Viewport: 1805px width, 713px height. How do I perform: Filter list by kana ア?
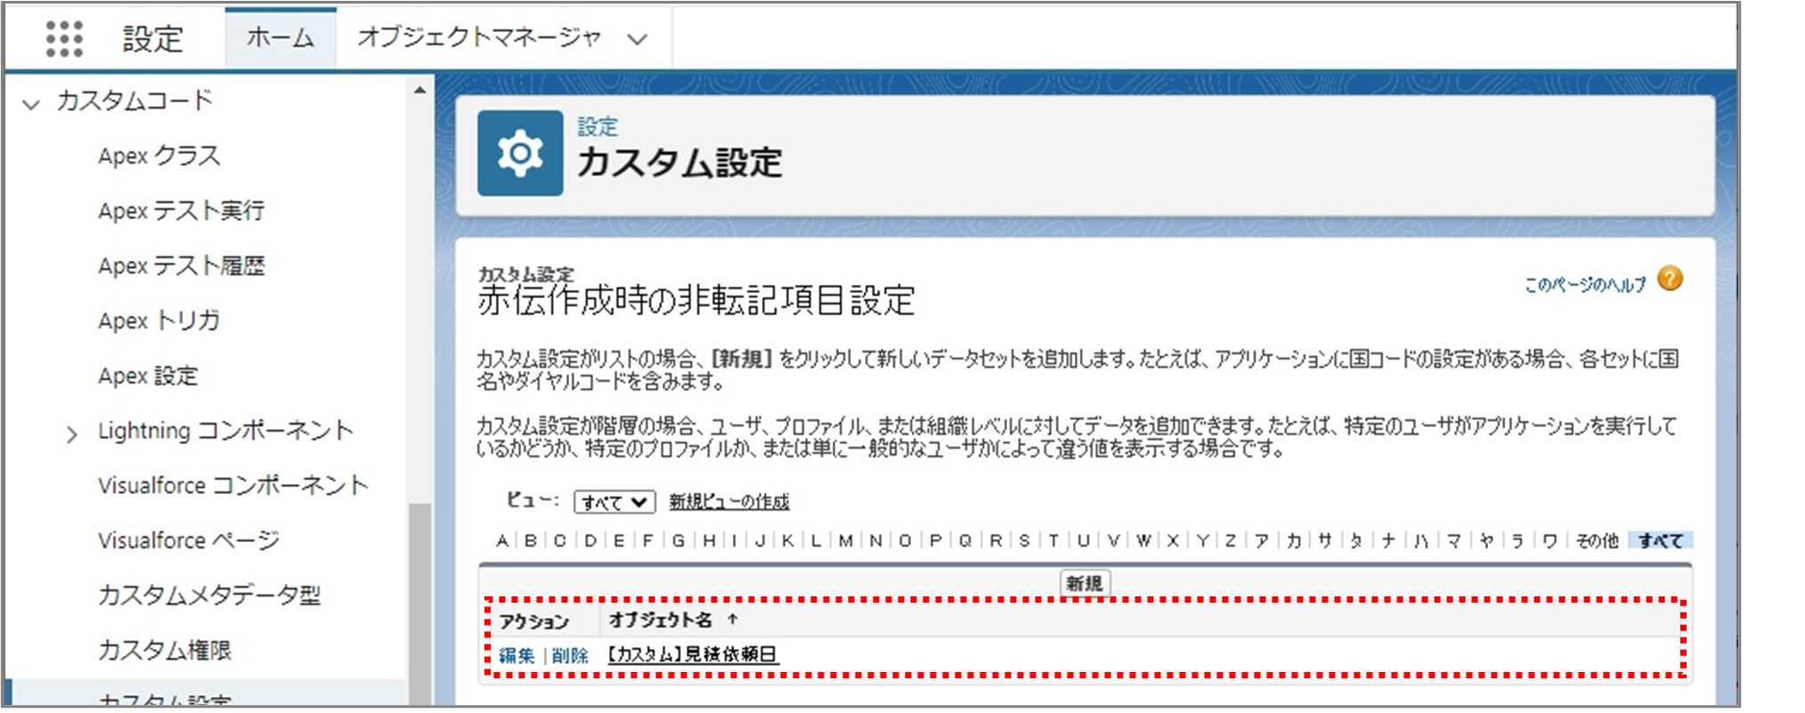point(1261,540)
